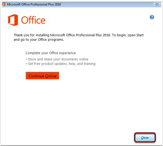Click the Complete your Office experience heading
Image resolution: width=163 pixels, height=146 pixels.
(51, 53)
